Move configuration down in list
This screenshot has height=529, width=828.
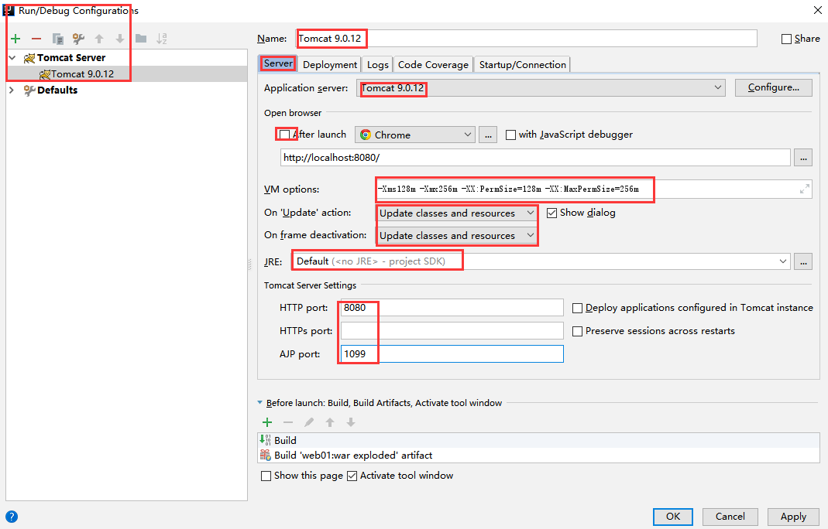(x=120, y=39)
